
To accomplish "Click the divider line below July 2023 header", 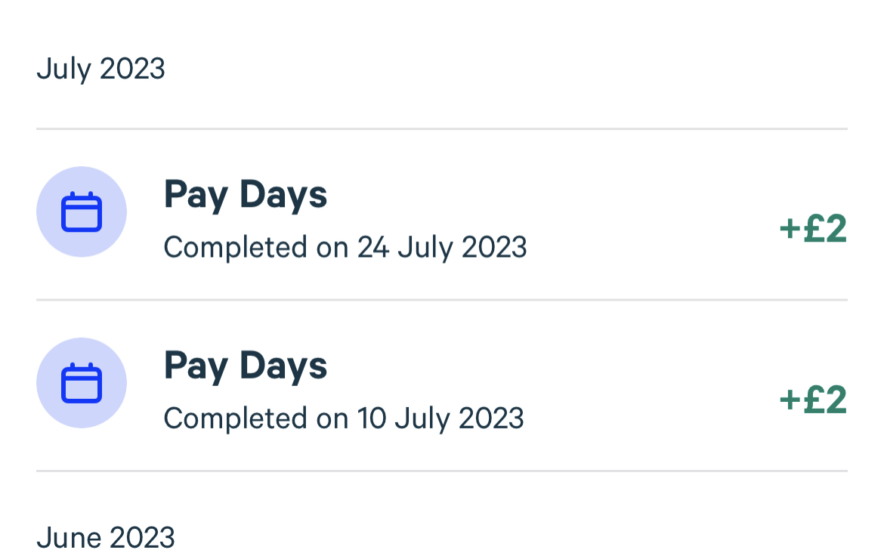I will [x=441, y=129].
